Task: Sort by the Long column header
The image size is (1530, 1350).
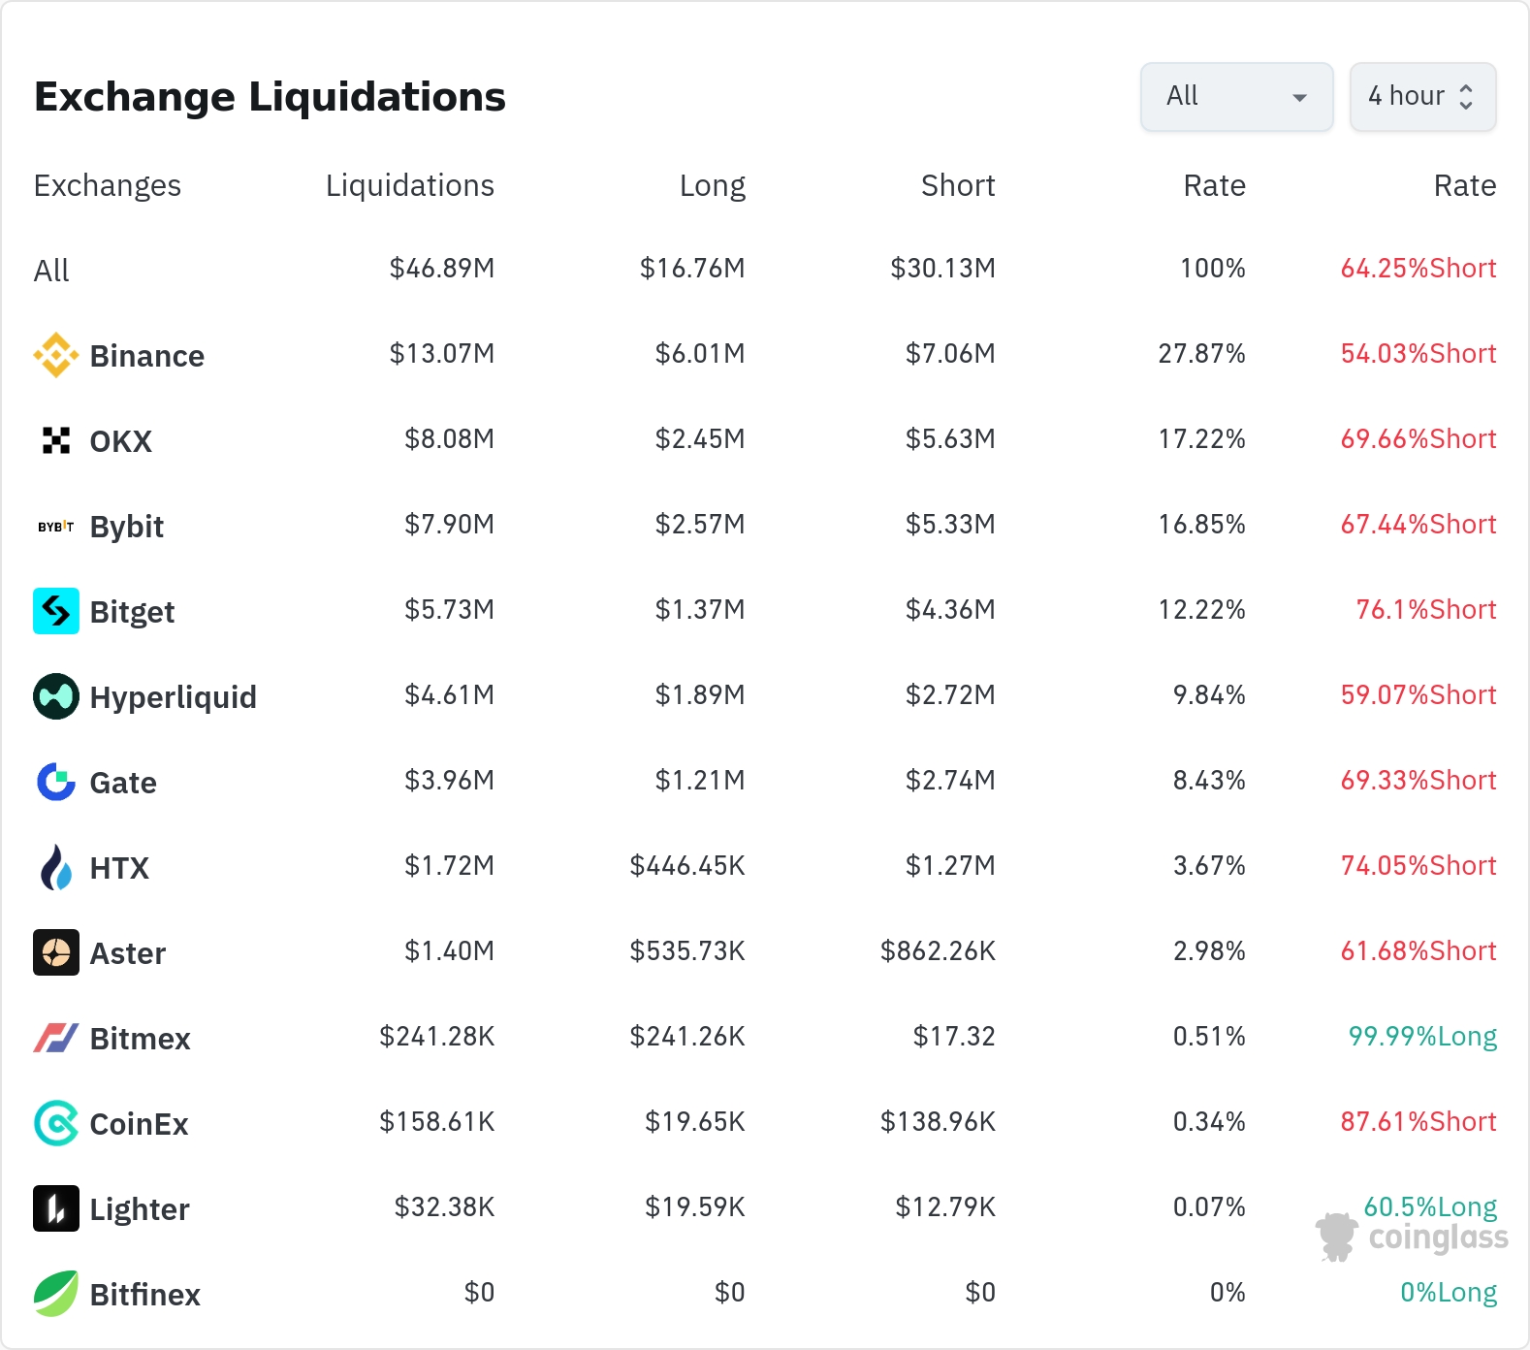Action: pos(712,185)
